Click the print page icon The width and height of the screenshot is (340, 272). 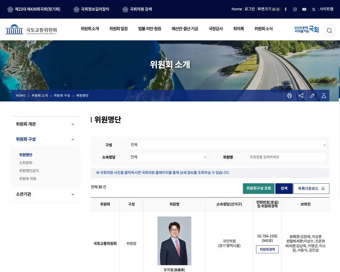click(x=290, y=96)
